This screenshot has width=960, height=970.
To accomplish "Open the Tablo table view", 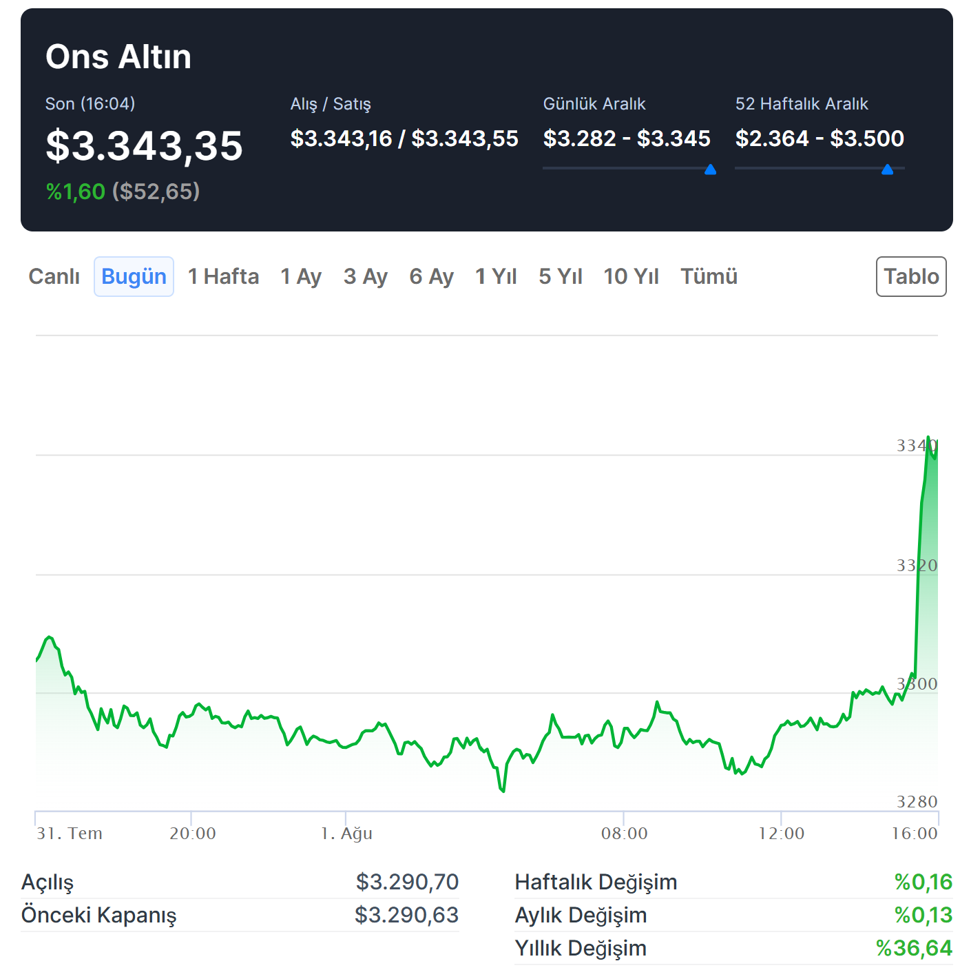I will coord(910,276).
